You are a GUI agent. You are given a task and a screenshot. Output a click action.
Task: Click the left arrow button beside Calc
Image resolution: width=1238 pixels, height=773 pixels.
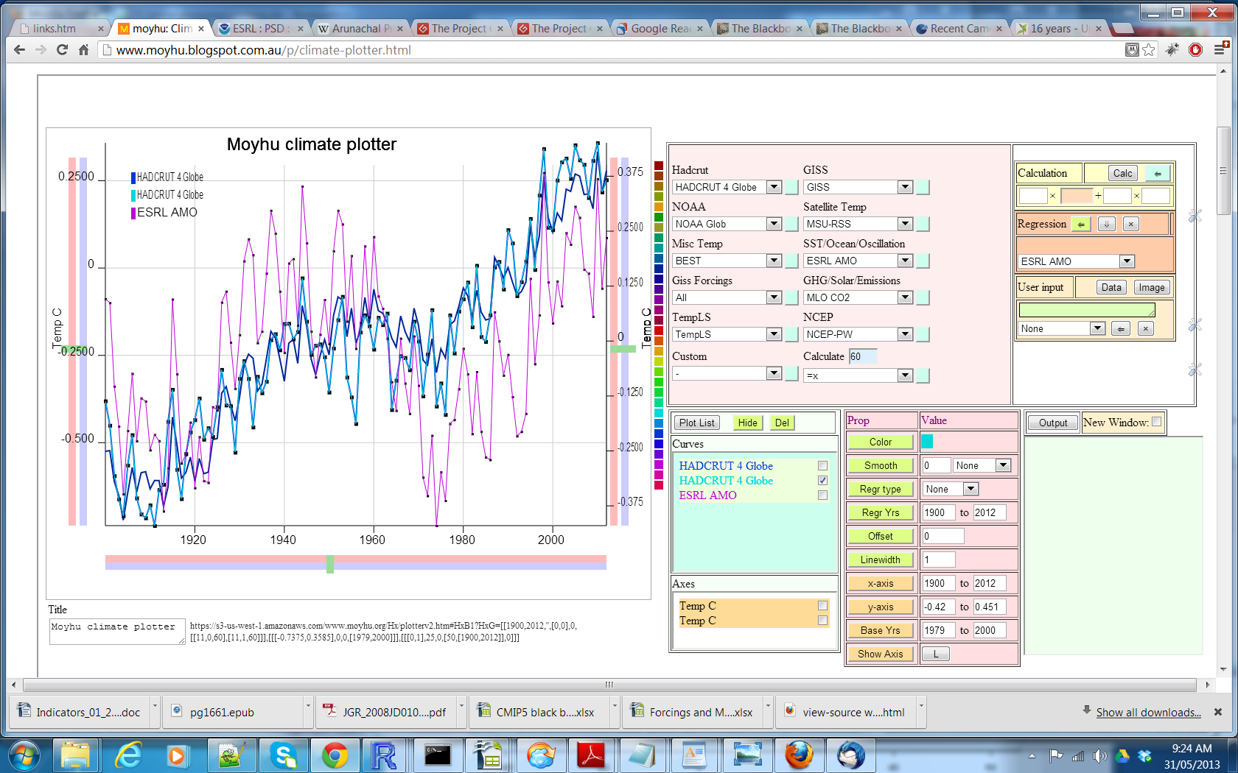[x=1157, y=174]
